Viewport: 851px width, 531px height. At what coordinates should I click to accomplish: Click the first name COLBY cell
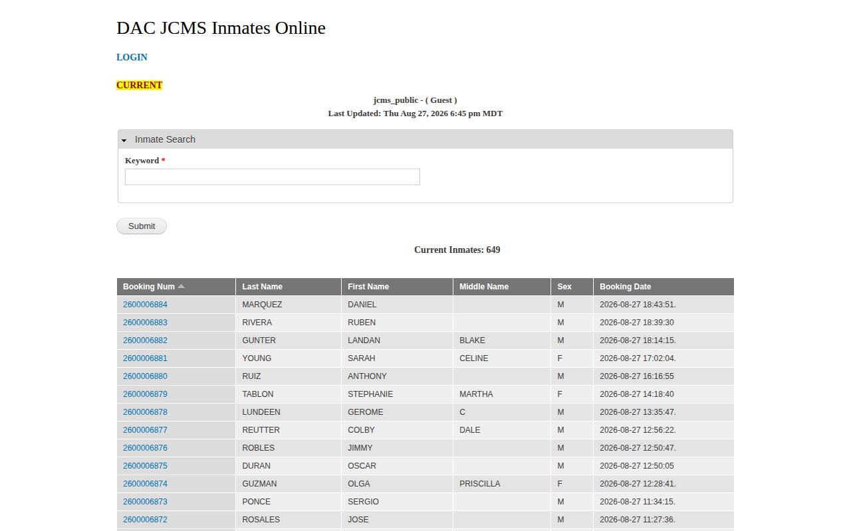pyautogui.click(x=397, y=430)
